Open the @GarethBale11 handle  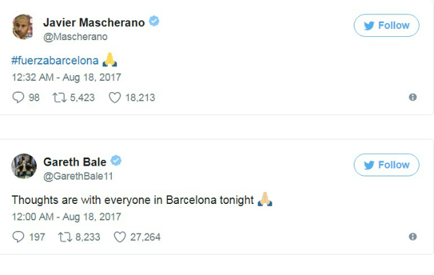(x=78, y=176)
